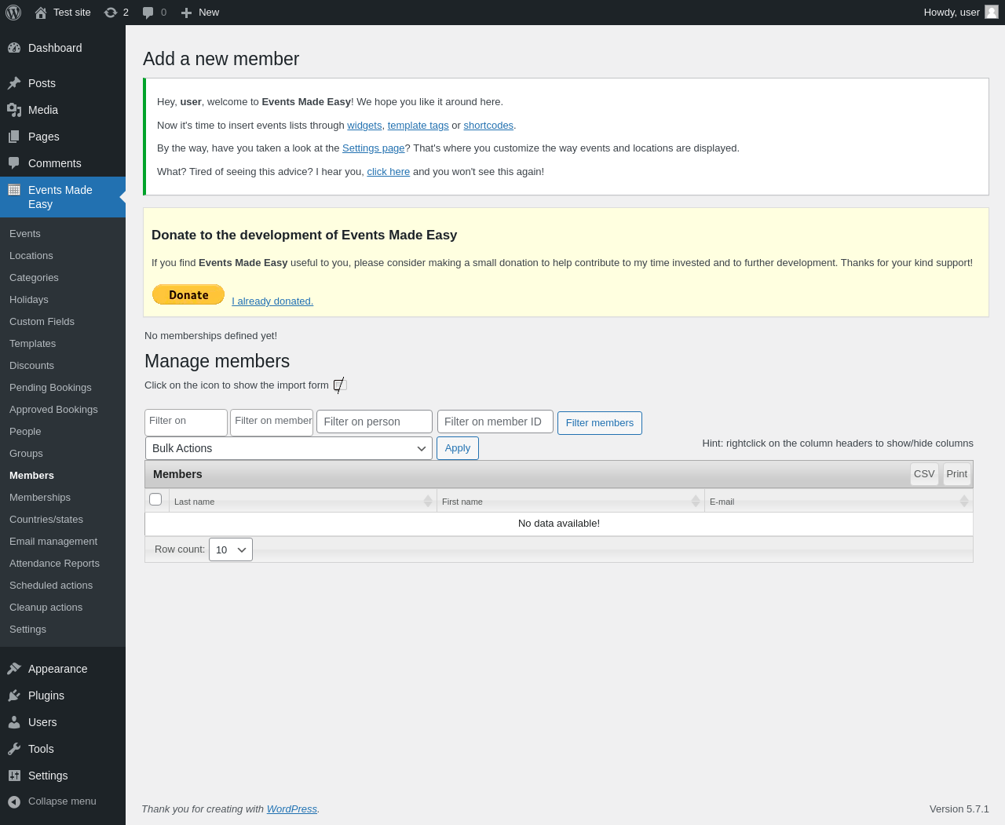1005x825 pixels.
Task: Click the Tools wrench icon
Action: pyautogui.click(x=14, y=749)
